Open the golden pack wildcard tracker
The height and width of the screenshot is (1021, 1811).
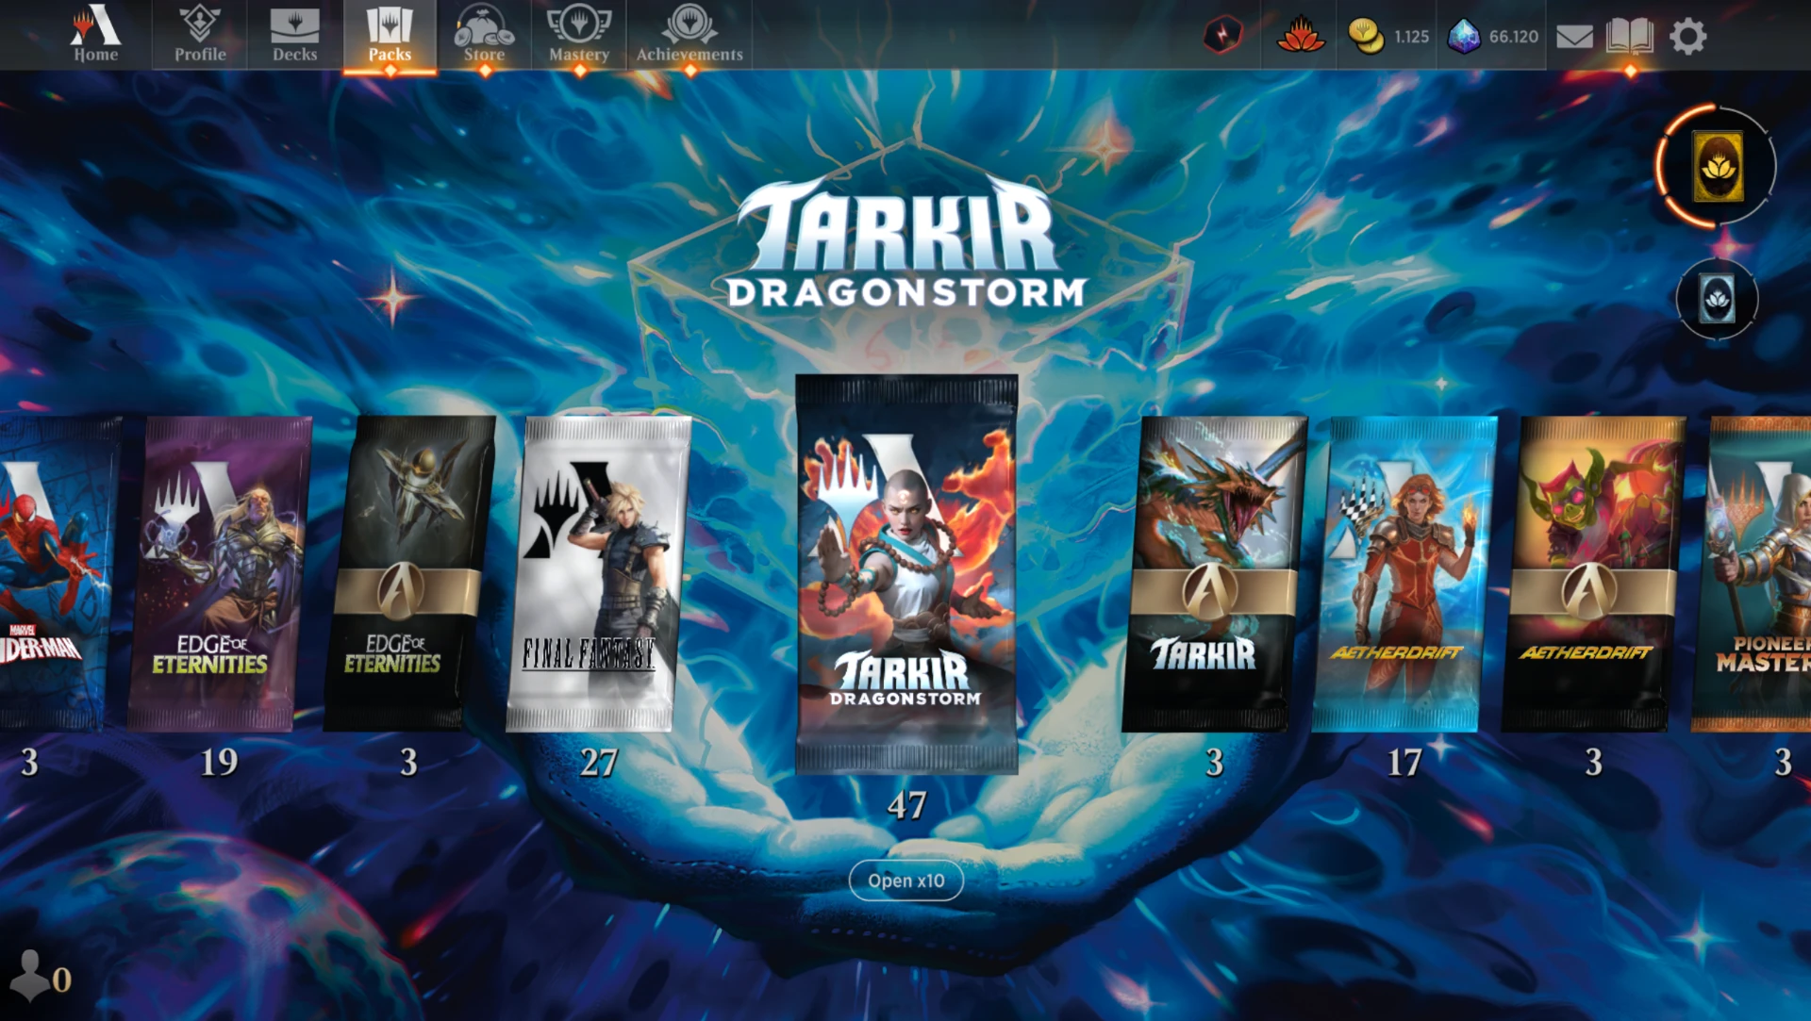[x=1717, y=167]
